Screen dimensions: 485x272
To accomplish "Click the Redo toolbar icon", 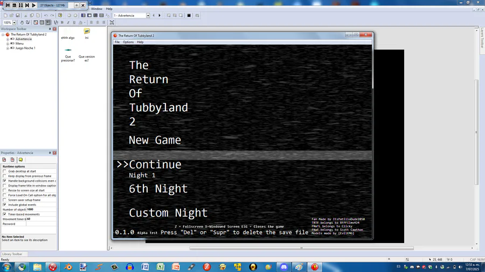I will (x=52, y=16).
